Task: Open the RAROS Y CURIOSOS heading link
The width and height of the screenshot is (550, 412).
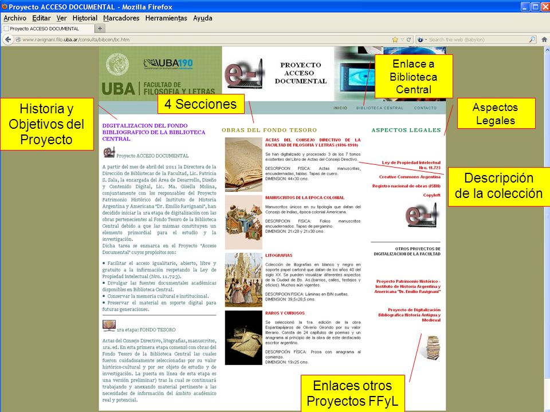Action: point(285,313)
